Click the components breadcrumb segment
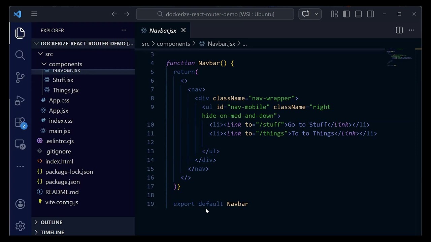 (173, 44)
